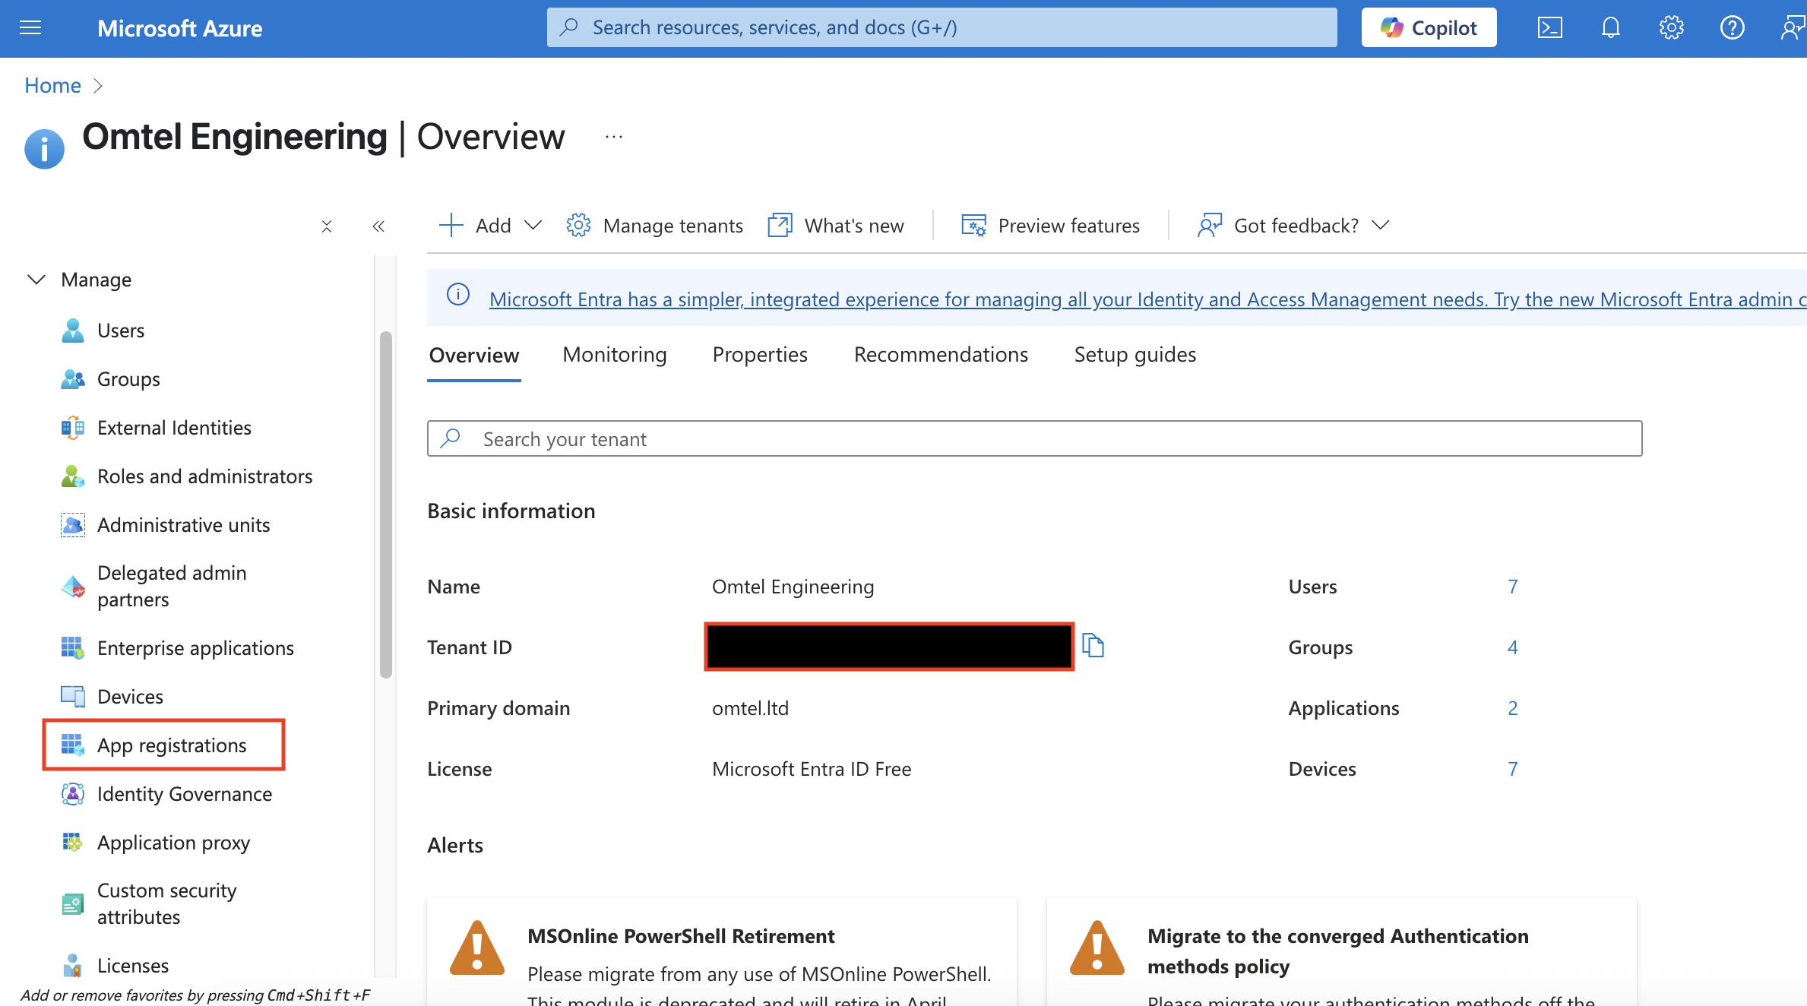Viewport: 1807px width, 1006px height.
Task: Open the Applications count 2 link
Action: [1512, 708]
